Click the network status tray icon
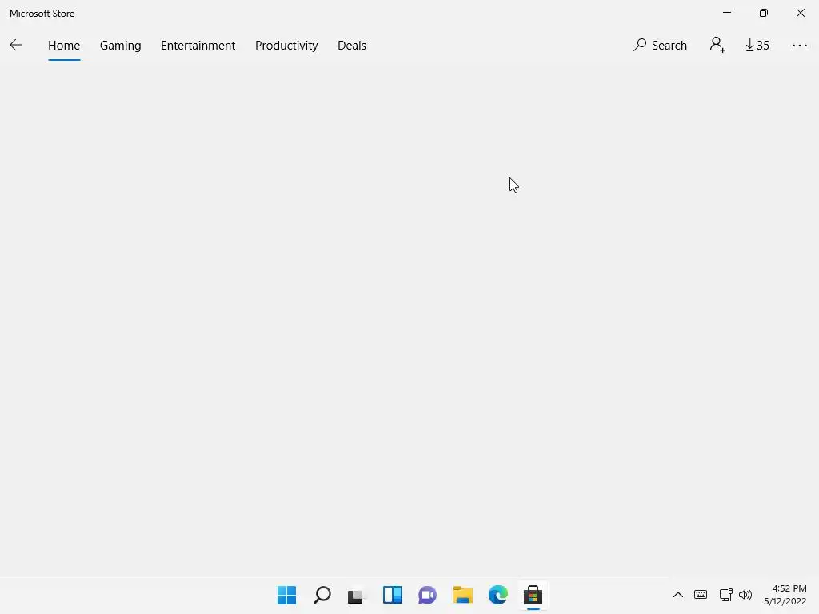819x614 pixels. tap(725, 595)
